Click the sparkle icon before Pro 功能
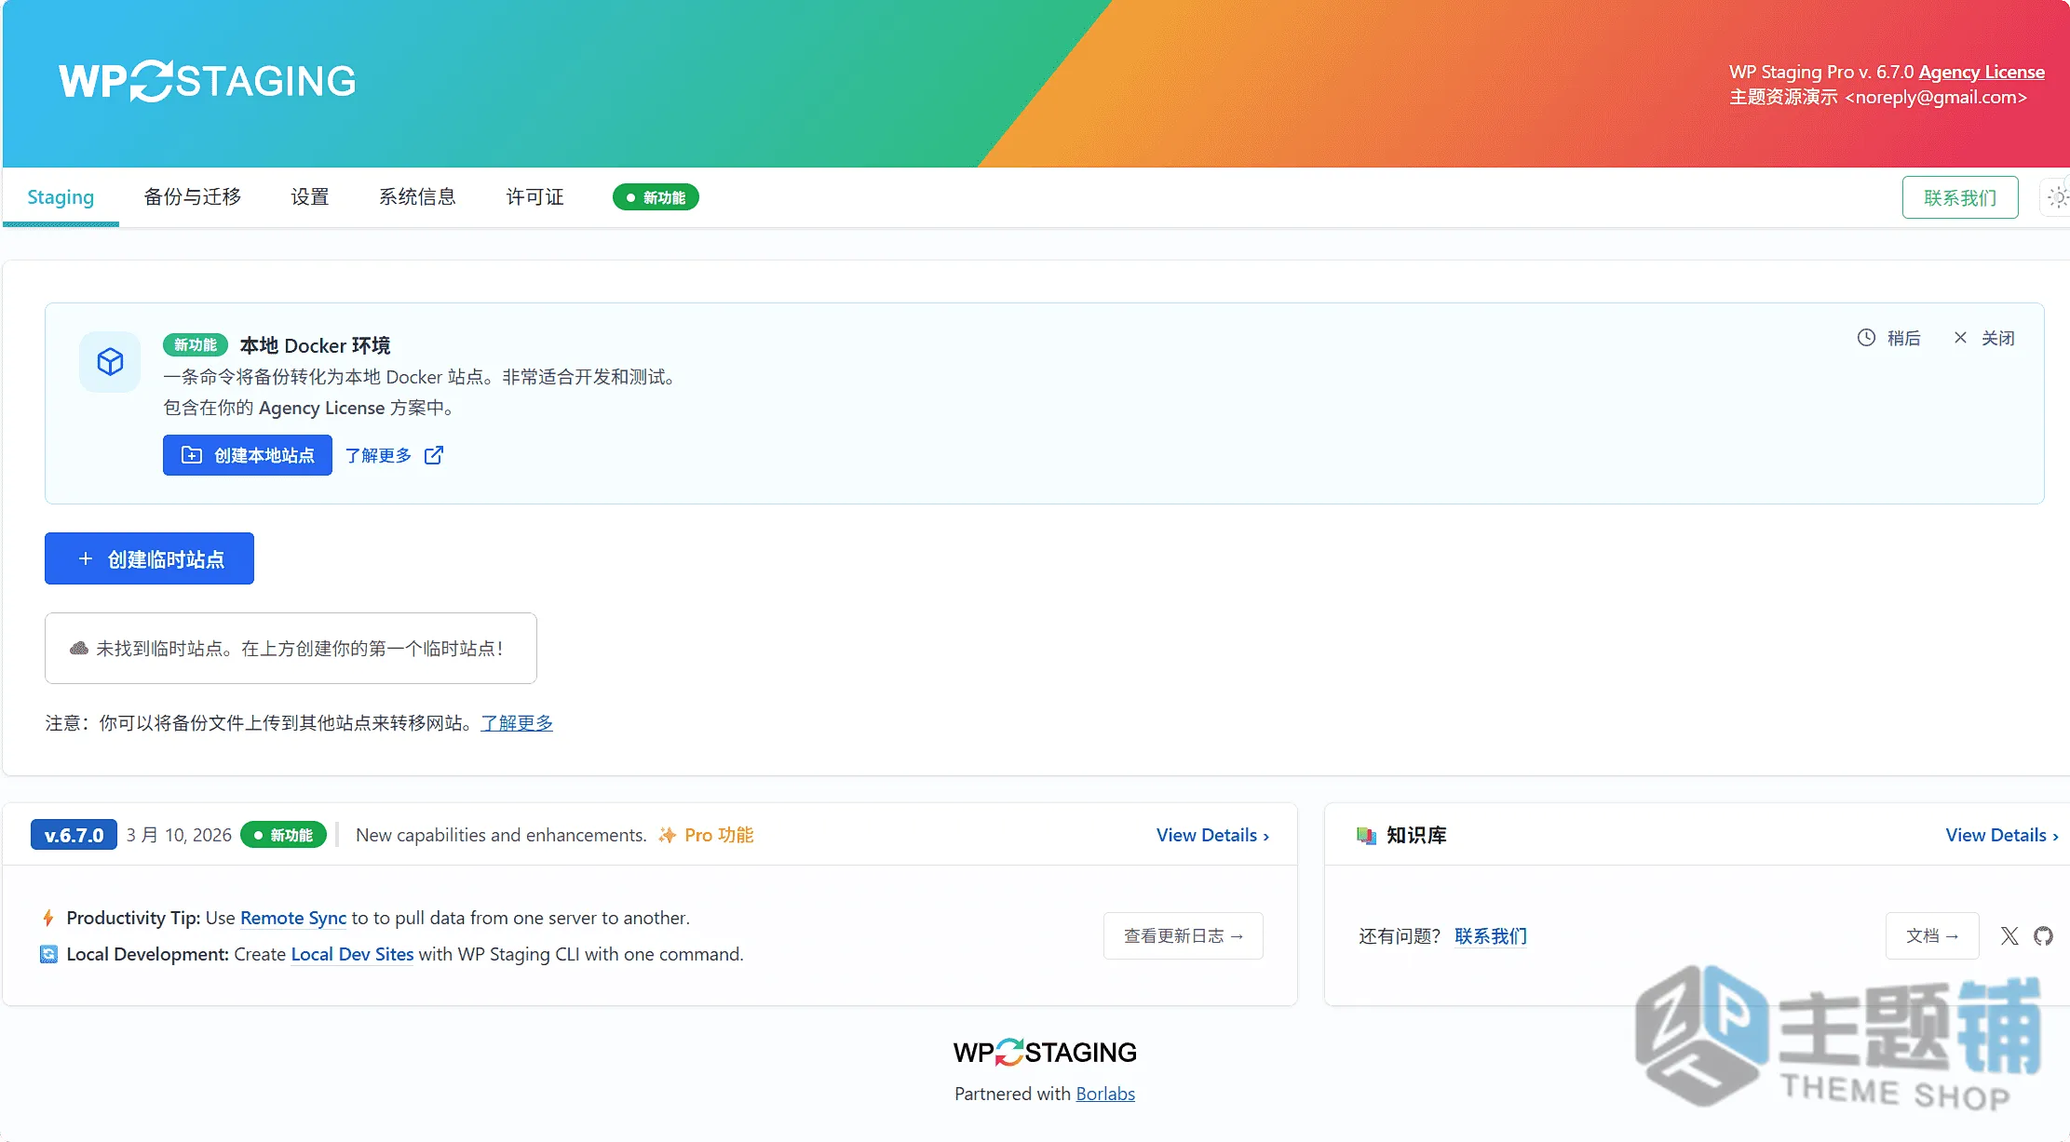Screen dimensions: 2070x1142 point(667,835)
